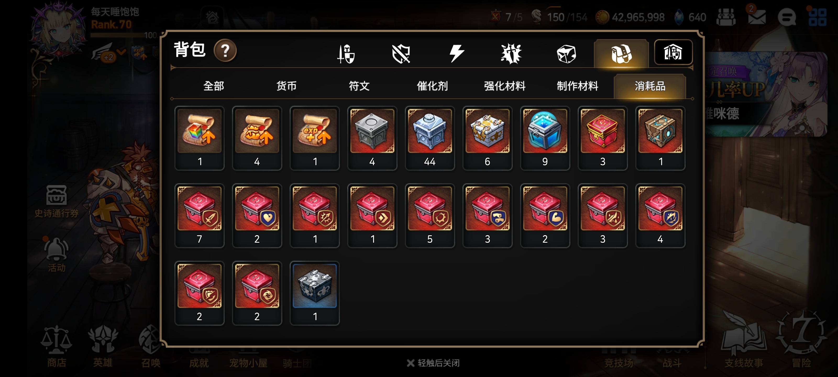This screenshot has width=838, height=377.
Task: Select the red box with sword emblem
Action: (x=199, y=215)
